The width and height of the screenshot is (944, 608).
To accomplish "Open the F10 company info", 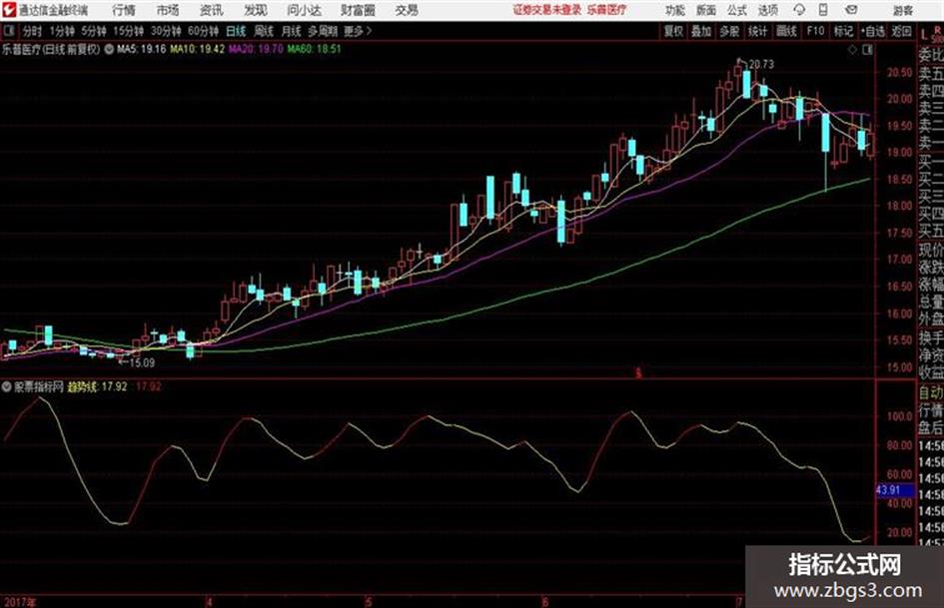I will tap(815, 31).
